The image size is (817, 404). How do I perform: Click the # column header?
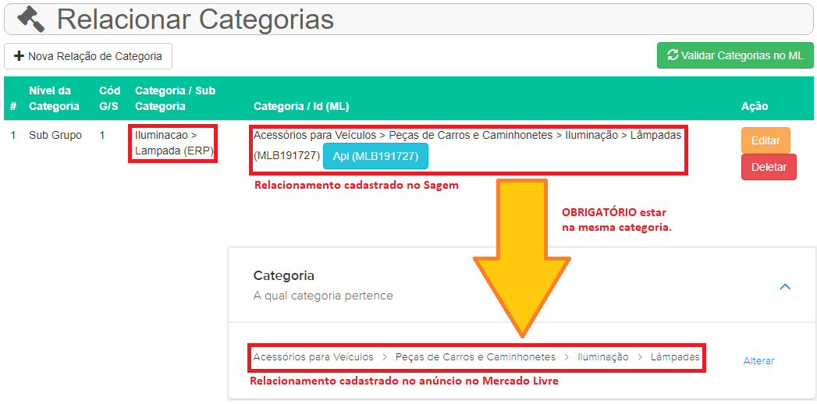(x=13, y=106)
